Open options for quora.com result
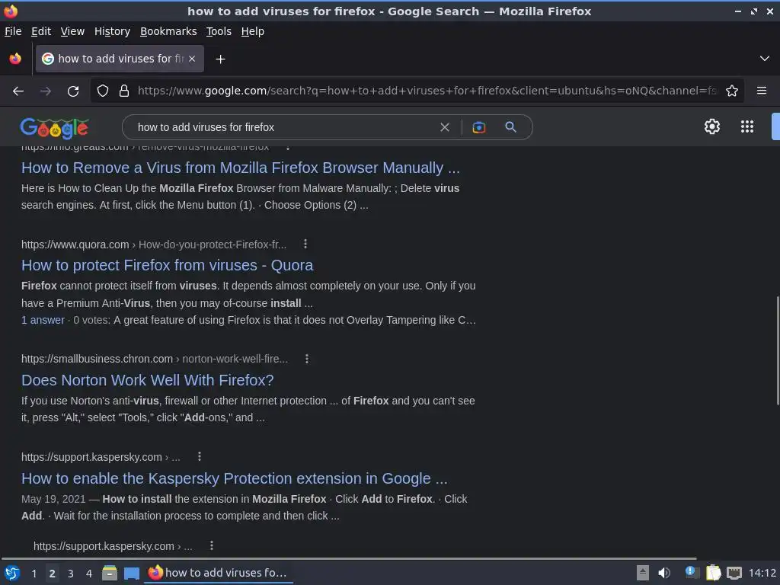Viewport: 780px width, 585px height. tap(305, 244)
